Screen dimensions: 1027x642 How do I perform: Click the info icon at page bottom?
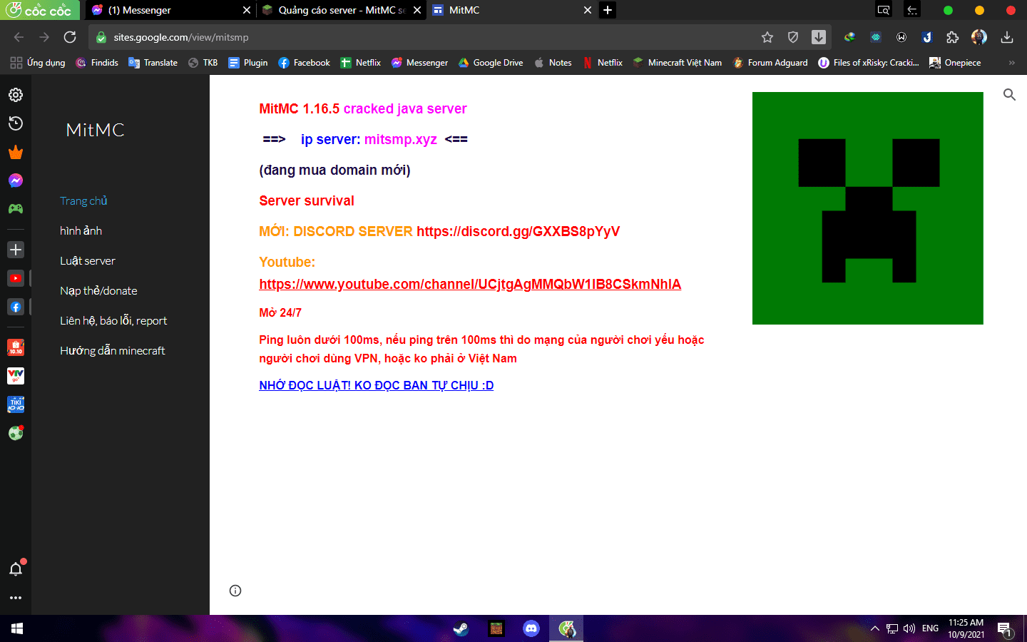pyautogui.click(x=235, y=591)
